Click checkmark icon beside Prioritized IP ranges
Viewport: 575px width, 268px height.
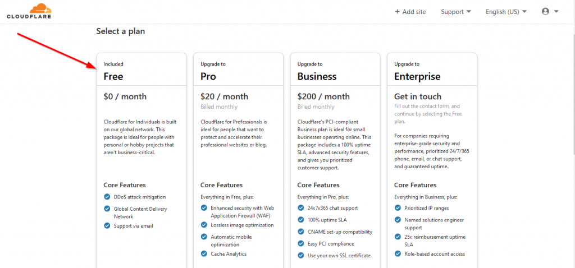tap(398, 207)
